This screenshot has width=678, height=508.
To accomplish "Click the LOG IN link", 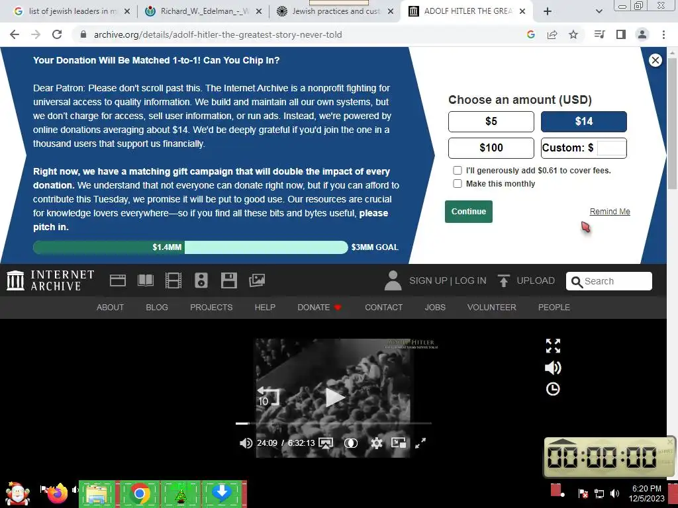I will point(471,280).
